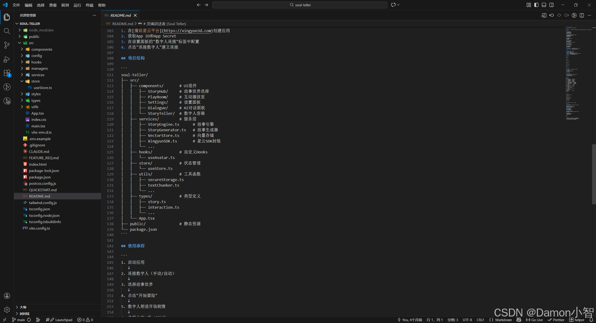Open Explorer panel more actions ellipsis
Screen dimensions: 596x323
point(95,15)
